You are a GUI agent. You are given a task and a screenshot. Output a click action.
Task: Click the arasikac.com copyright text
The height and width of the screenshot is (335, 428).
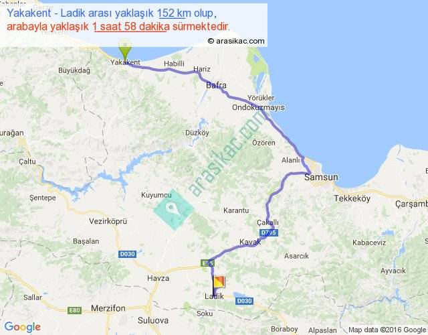pyautogui.click(x=236, y=41)
